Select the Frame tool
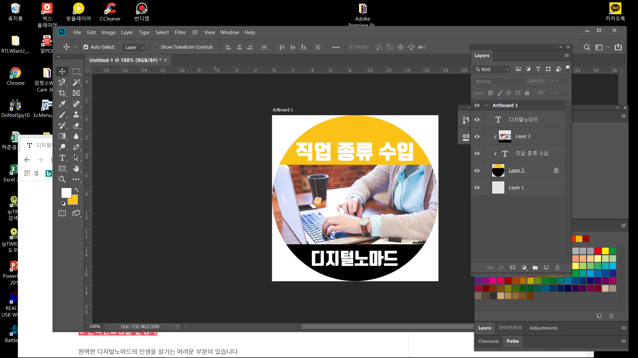The width and height of the screenshot is (638, 358). coord(76,93)
